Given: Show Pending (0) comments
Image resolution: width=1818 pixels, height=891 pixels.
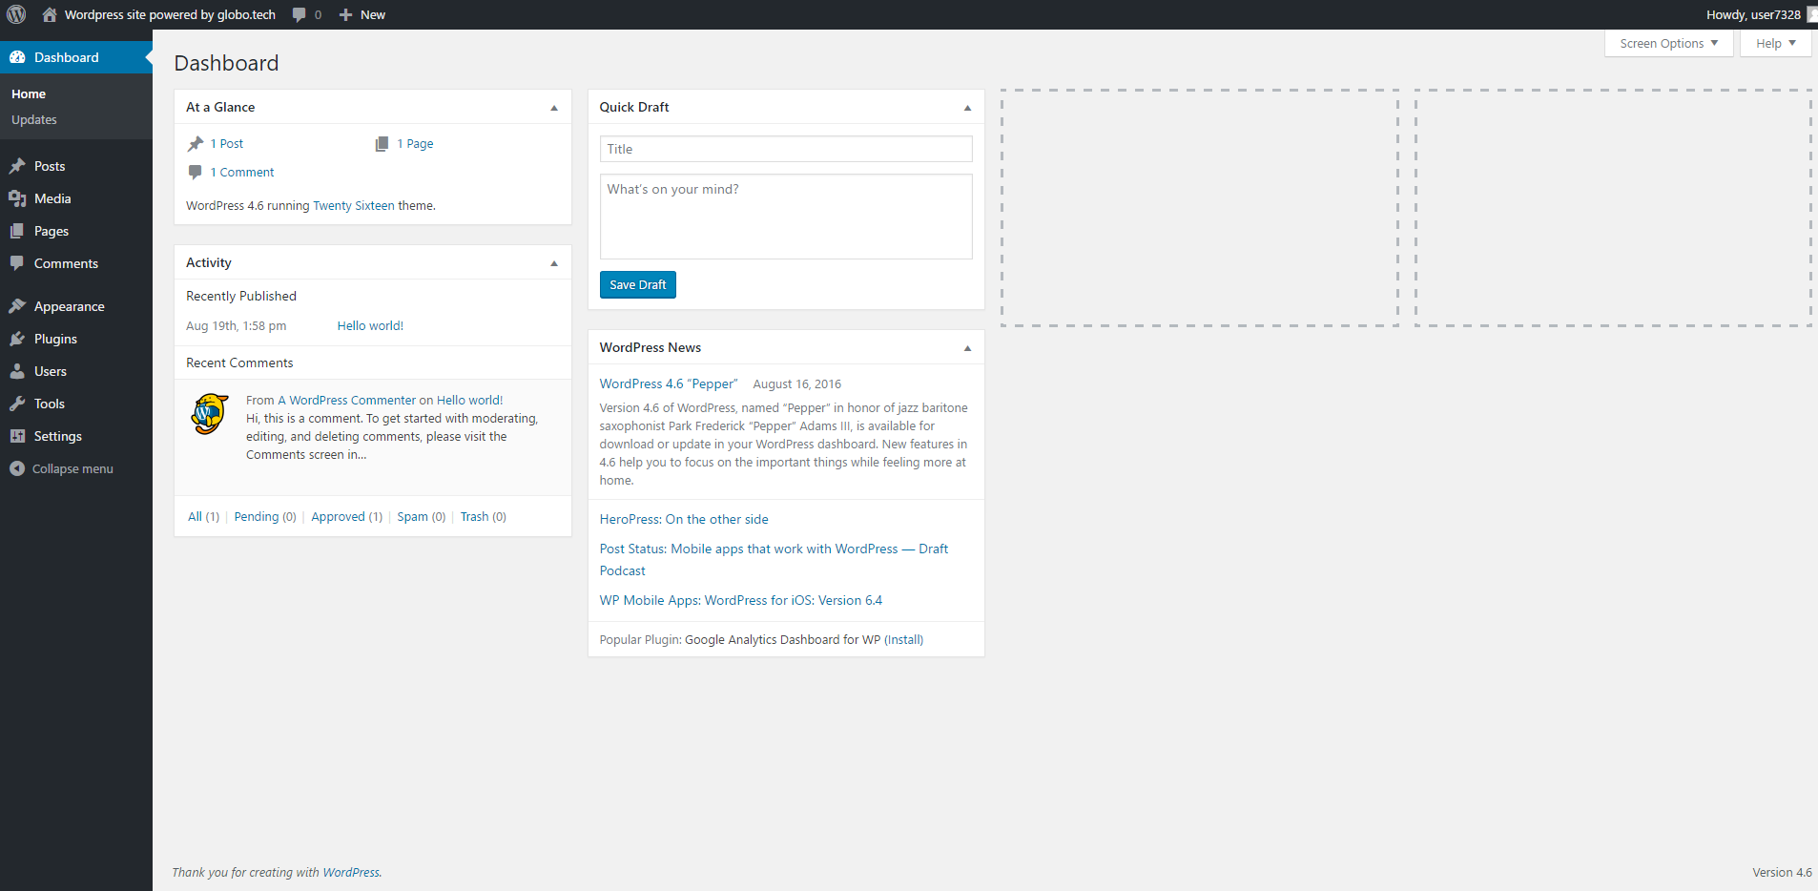Looking at the screenshot, I should pos(265,516).
